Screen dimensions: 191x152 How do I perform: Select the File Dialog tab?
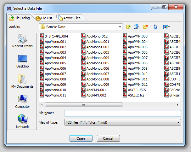20,18
